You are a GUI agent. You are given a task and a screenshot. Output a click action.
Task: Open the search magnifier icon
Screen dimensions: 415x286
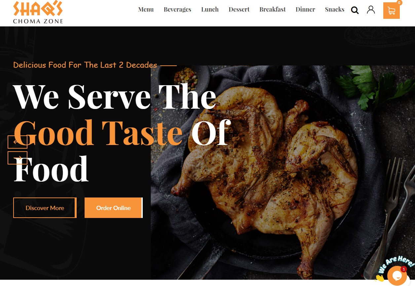pos(355,10)
